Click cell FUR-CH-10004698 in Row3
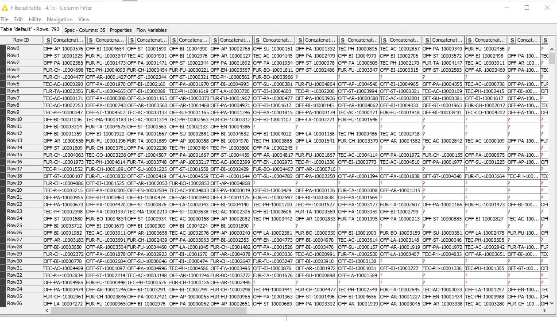 click(64, 70)
